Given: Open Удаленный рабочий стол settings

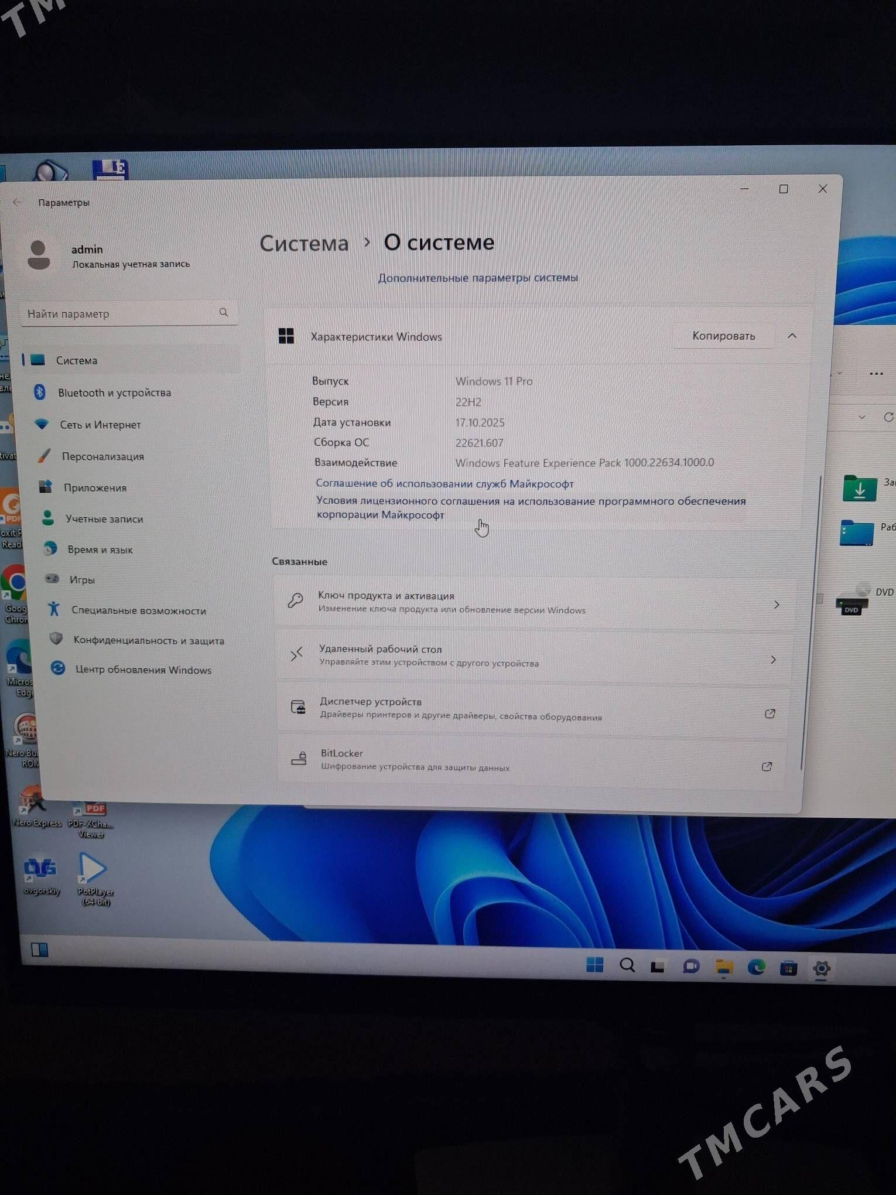Looking at the screenshot, I should [x=534, y=656].
